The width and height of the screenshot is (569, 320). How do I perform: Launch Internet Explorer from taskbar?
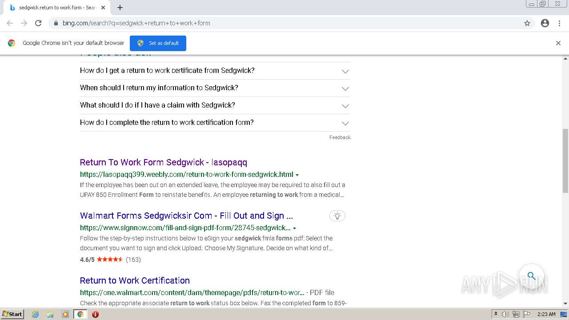pos(36,314)
